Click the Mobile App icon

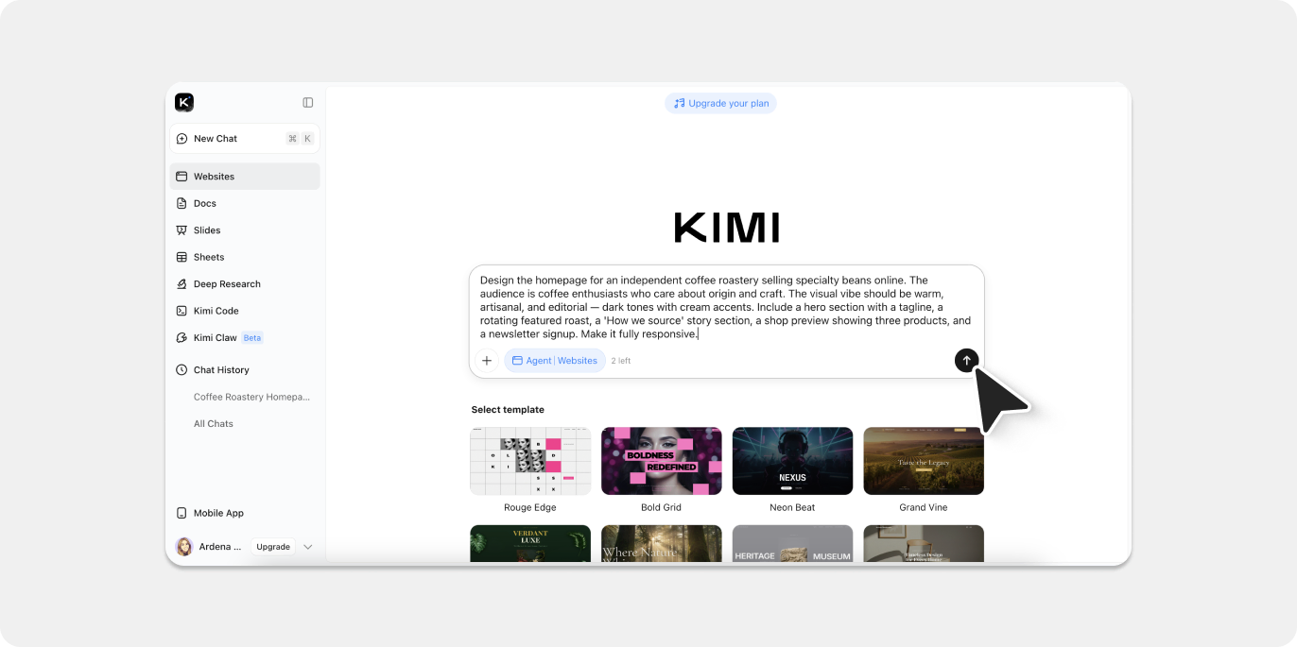(182, 512)
